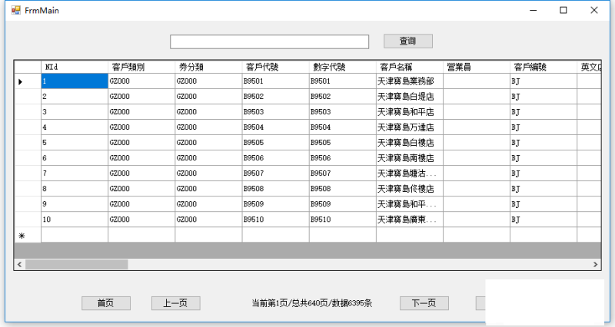Screen dimensions: 615x327
Task: Click the 客戶名稱 column header
Action: pyautogui.click(x=409, y=67)
